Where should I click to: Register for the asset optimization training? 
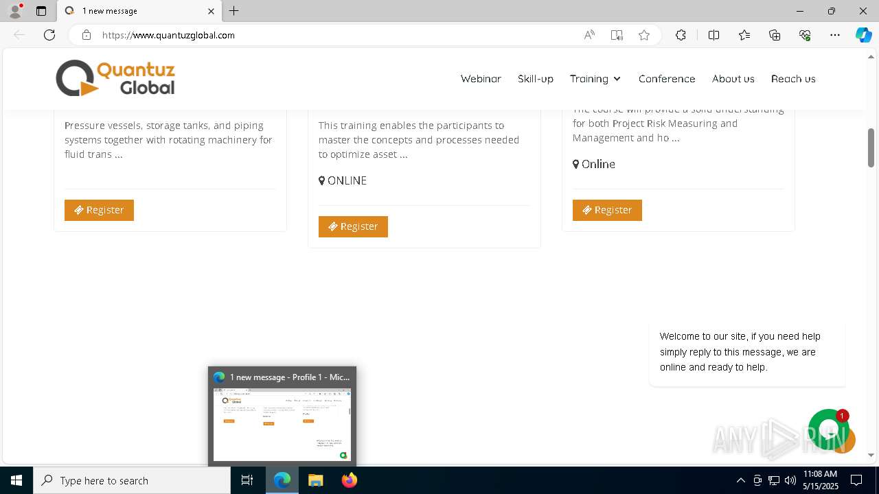353,226
